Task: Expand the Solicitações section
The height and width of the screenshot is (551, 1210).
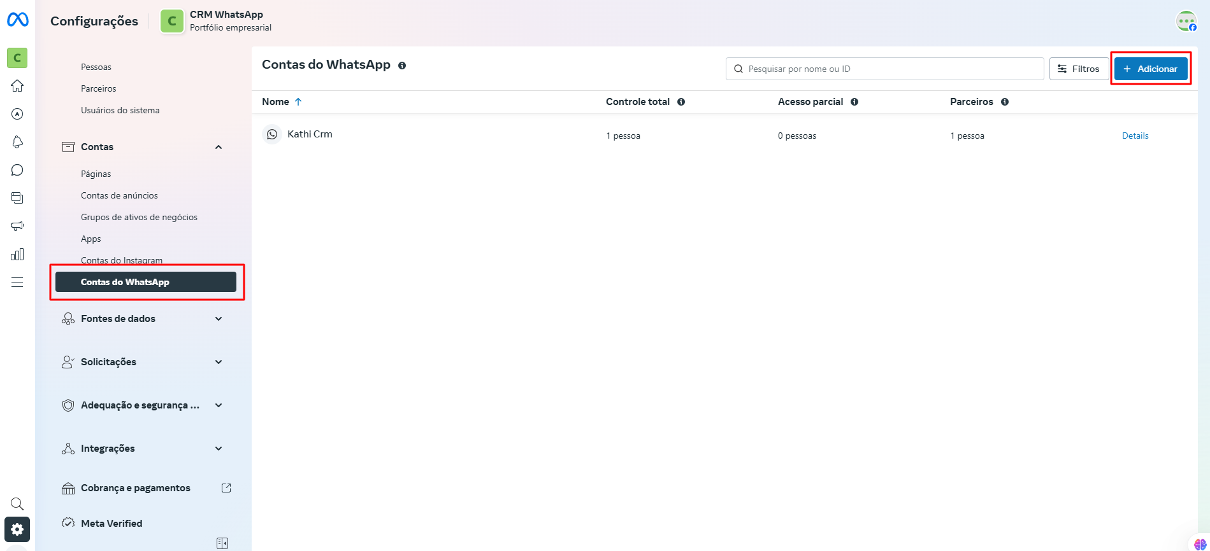Action: click(x=219, y=362)
